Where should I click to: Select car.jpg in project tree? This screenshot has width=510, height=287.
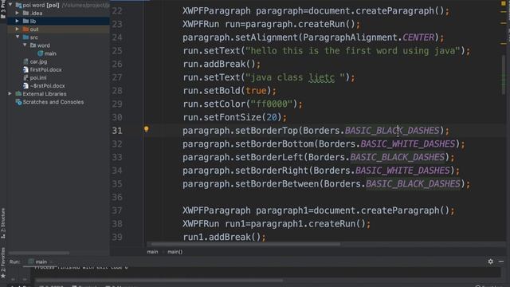coord(38,61)
